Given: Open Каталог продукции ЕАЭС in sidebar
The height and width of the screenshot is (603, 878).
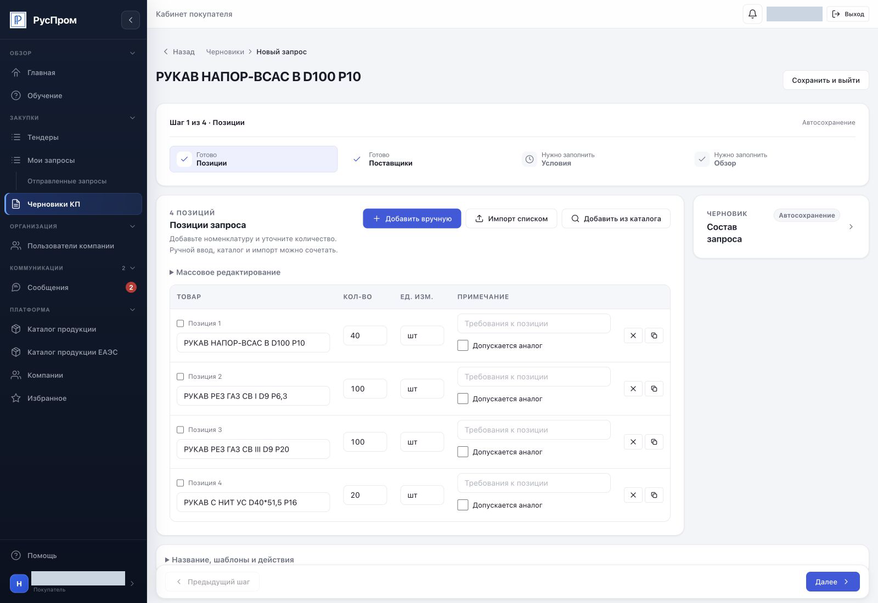Looking at the screenshot, I should (73, 352).
